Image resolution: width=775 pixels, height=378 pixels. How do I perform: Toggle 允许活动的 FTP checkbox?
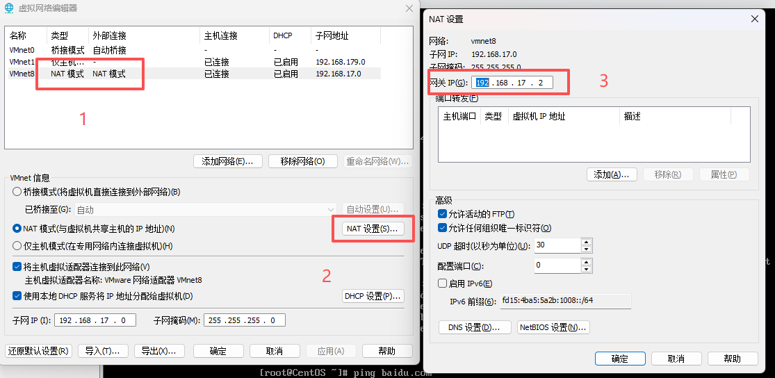pos(443,214)
